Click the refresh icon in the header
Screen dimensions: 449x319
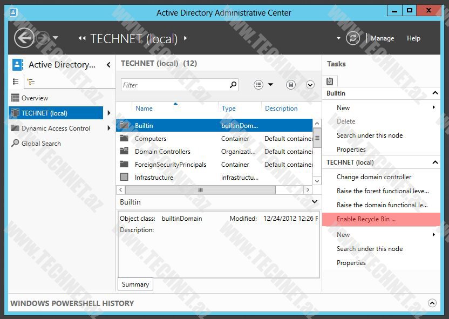click(353, 38)
